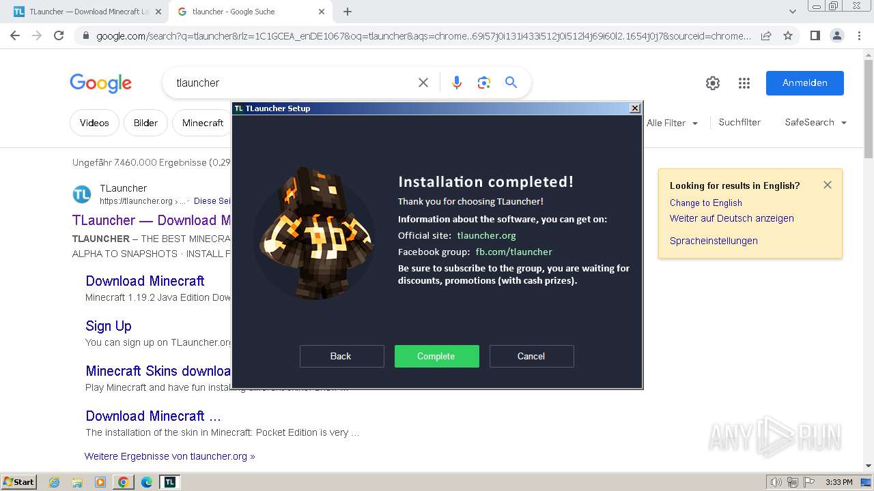This screenshot has height=491, width=874.
Task: Launch Internet Explorer from taskbar
Action: pyautogui.click(x=54, y=482)
